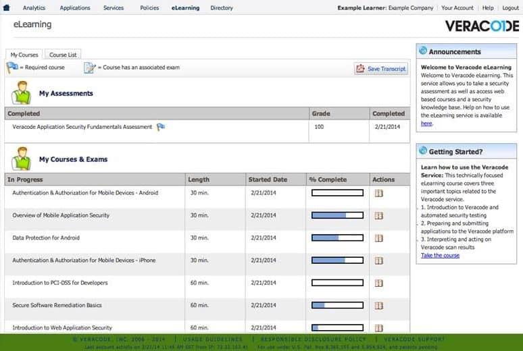The height and width of the screenshot is (351, 523).
Task: Click required flag beside Fundamentals Assessment
Action: (161, 127)
